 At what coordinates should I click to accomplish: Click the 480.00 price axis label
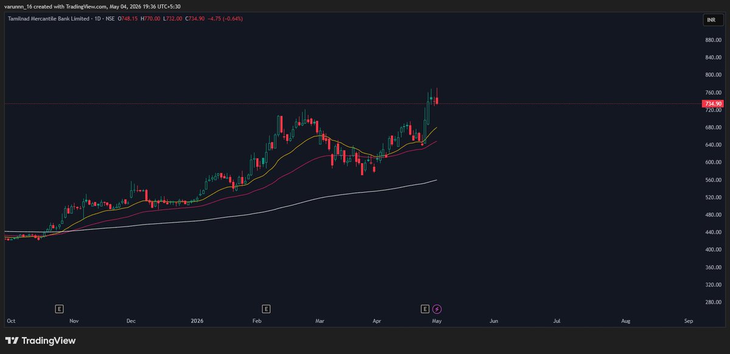coord(713,215)
